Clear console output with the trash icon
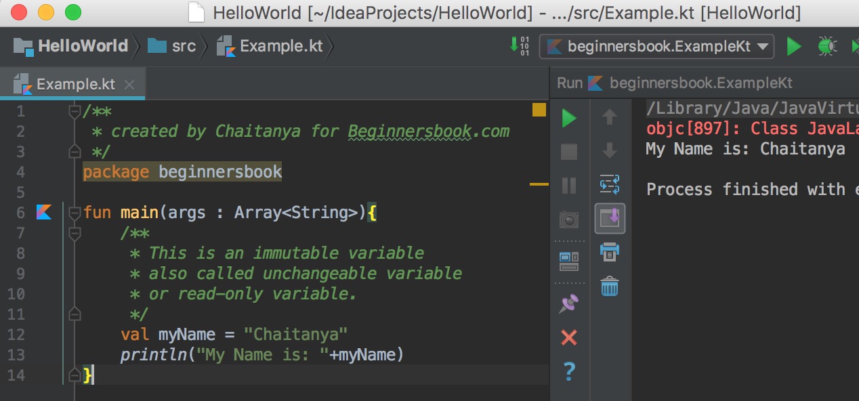The height and width of the screenshot is (401, 859). click(610, 287)
